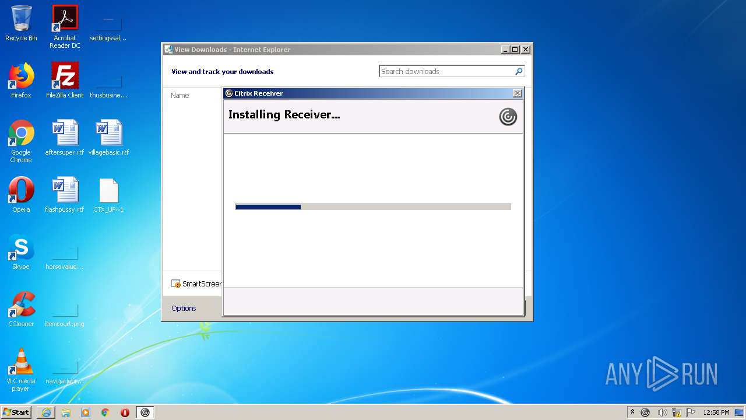Open the Opera taskbar icon
This screenshot has height=420, width=746.
click(x=125, y=412)
